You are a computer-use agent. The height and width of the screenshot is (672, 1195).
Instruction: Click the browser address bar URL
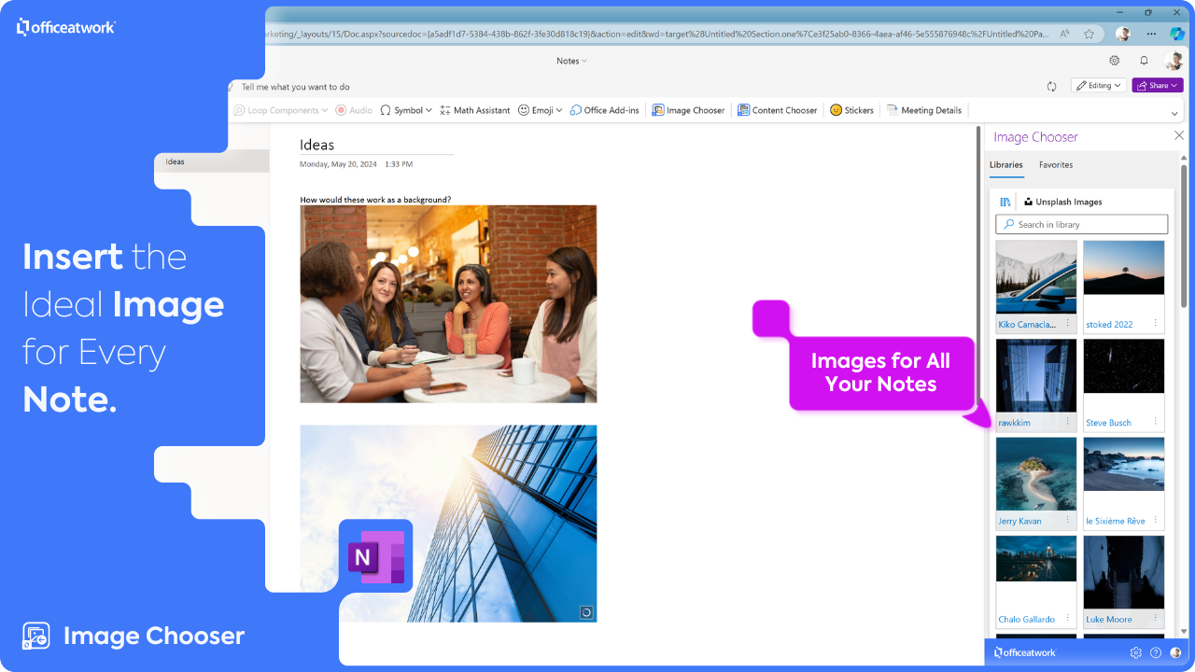coord(658,34)
